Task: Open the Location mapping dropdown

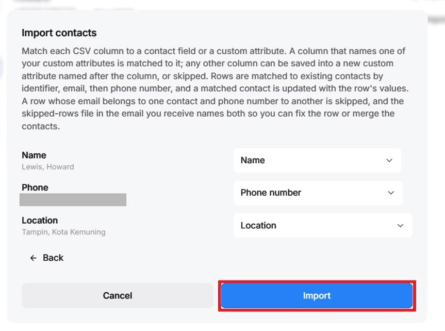Action: pyautogui.click(x=323, y=226)
